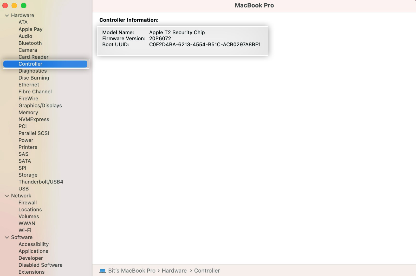Open SPI hardware entry

22,168
